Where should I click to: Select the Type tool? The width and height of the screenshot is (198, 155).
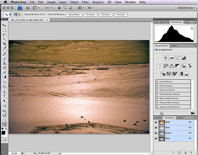tap(4, 96)
